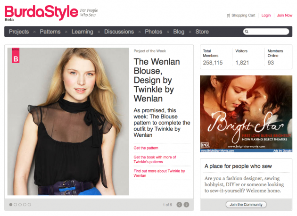Go to next slide arrow
The image size is (297, 216).
(x=186, y=205)
